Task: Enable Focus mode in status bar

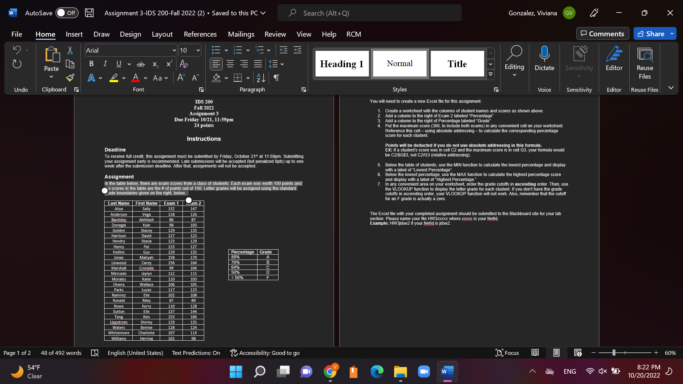Action: coord(507,353)
